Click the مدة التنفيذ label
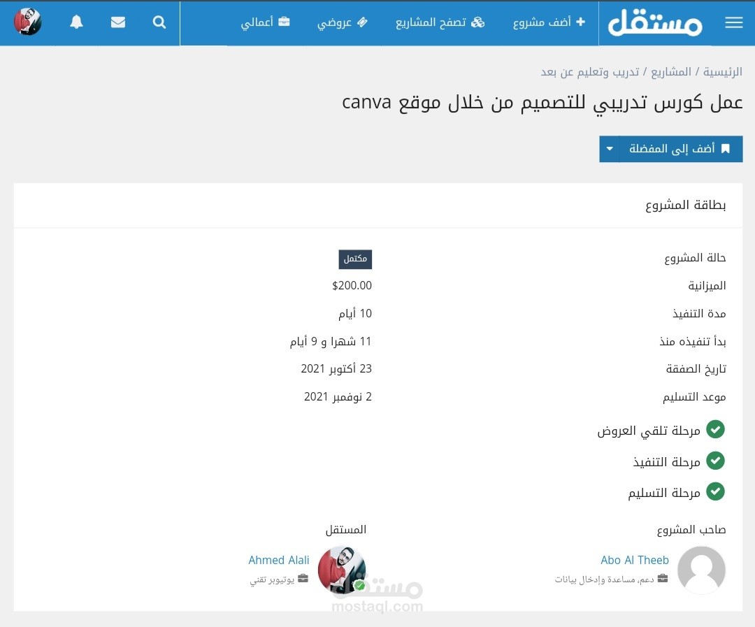The height and width of the screenshot is (627, 755). (699, 314)
